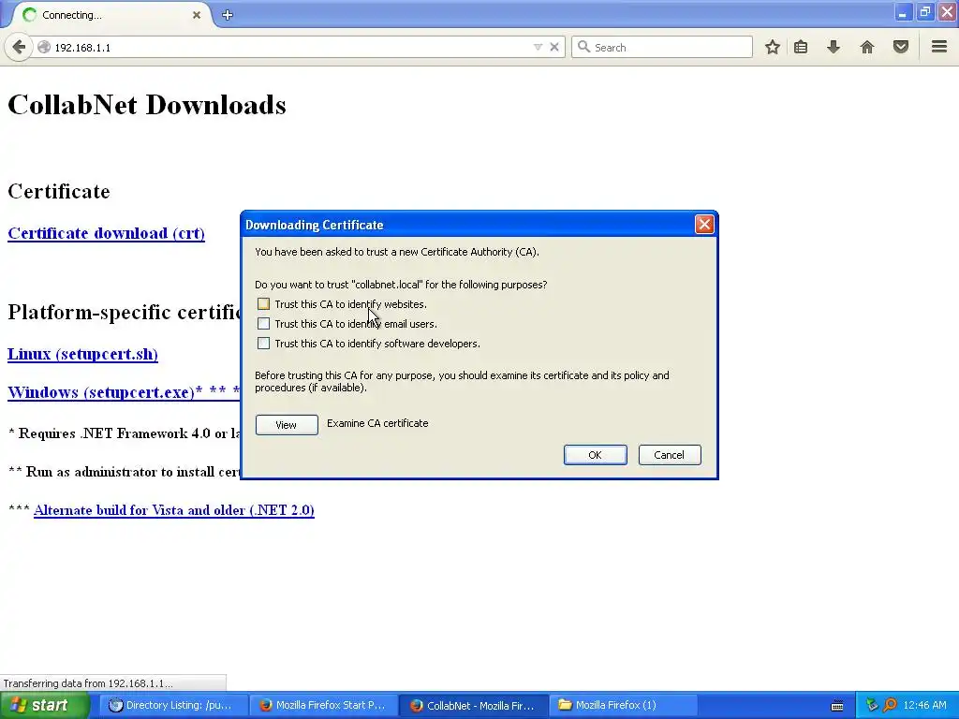Screen dimensions: 959x719
Task: Click the bookmark star icon
Action: pyautogui.click(x=773, y=47)
